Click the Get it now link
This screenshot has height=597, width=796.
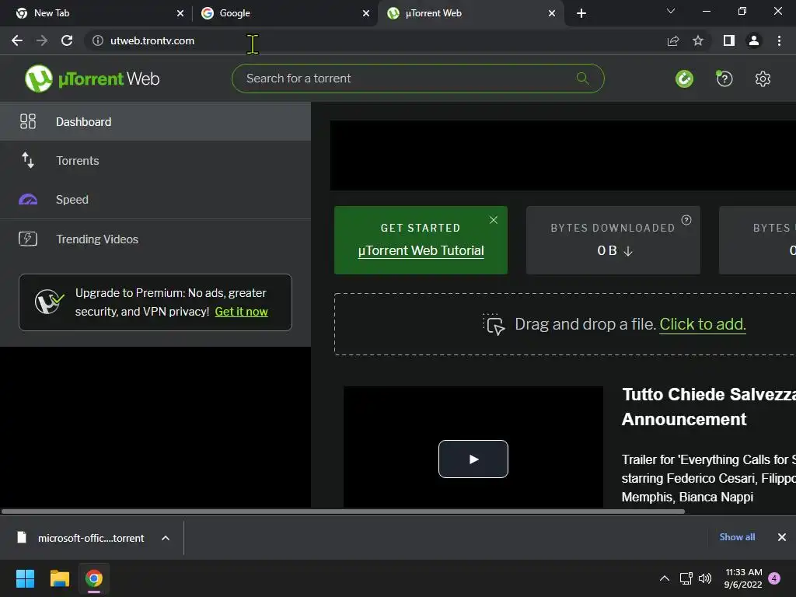[x=241, y=312]
